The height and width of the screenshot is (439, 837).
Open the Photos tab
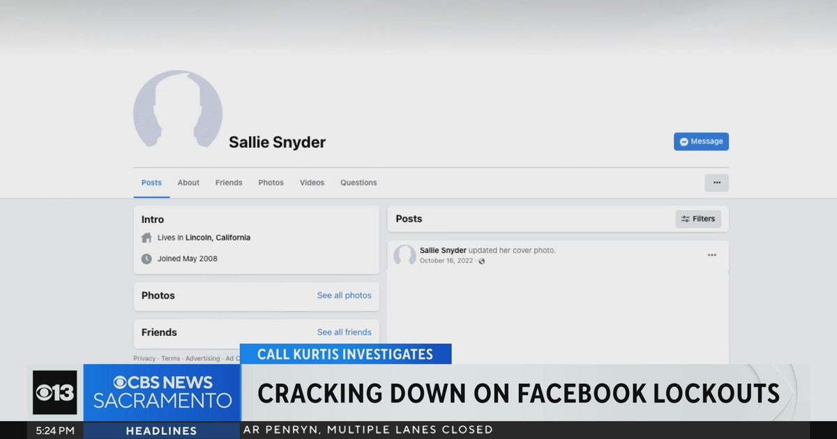click(271, 182)
